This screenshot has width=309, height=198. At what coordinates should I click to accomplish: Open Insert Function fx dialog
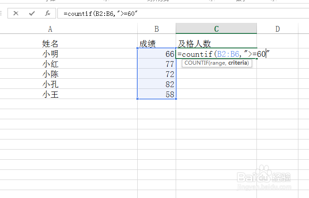pyautogui.click(x=48, y=13)
